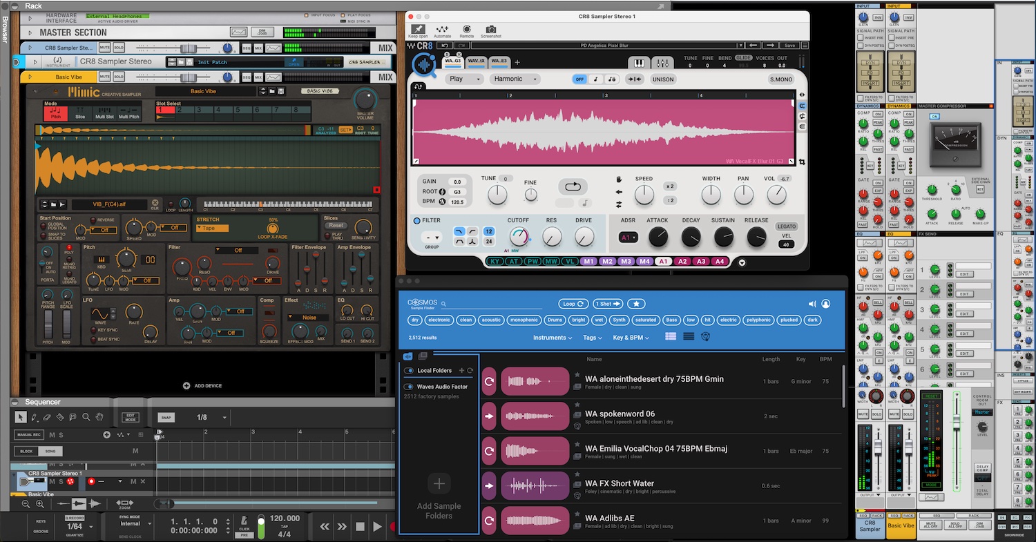Viewport: 1036px width, 542px height.
Task: Toggle the Waves Audio Factor switch
Action: pos(408,387)
